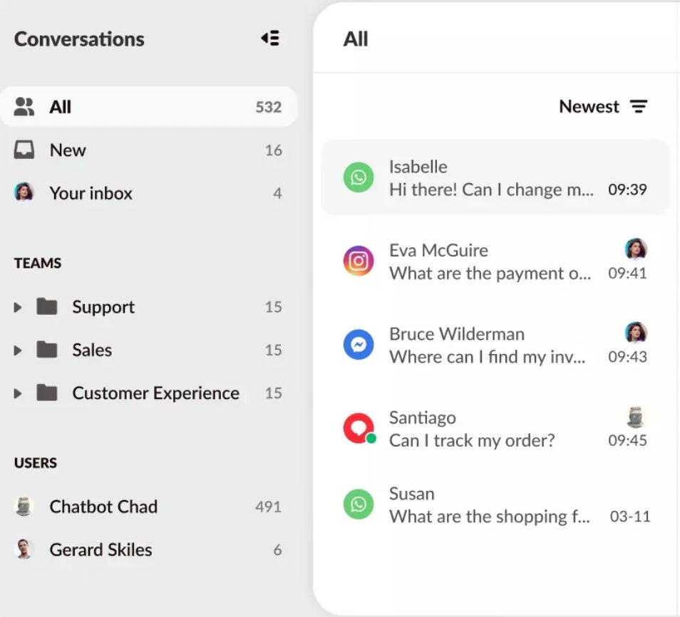Click the Instagram icon beside Eva McGuire
Image resolution: width=680 pixels, height=617 pixels.
tap(359, 261)
